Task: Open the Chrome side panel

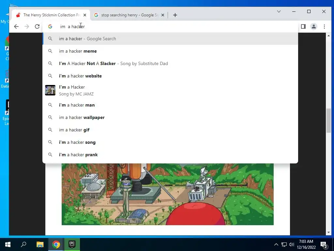Action: coord(303,26)
